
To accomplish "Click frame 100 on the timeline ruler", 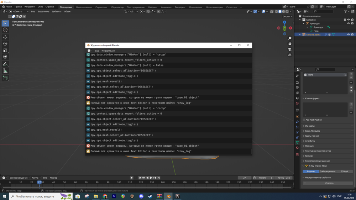I will 119,182.
